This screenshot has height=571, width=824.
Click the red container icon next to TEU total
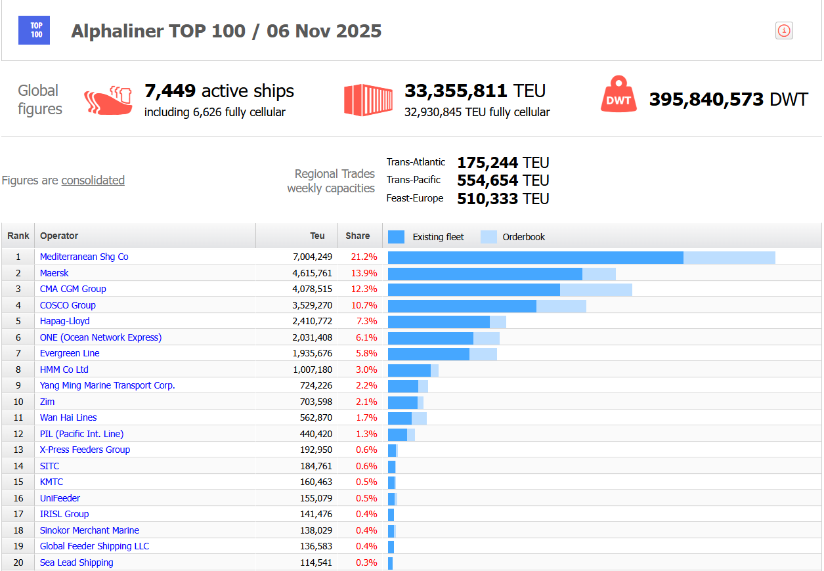click(x=368, y=99)
